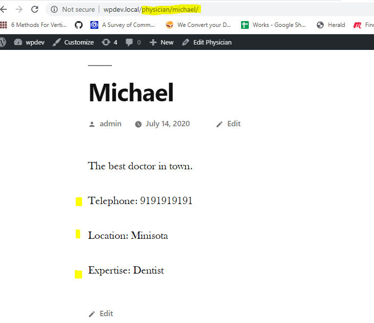
Task: Click the Michael post title
Action: (x=131, y=92)
